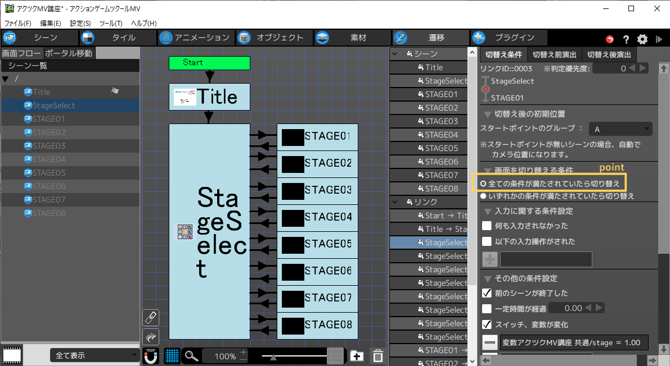The height and width of the screenshot is (366, 670).
Task: Click the magnet snap icon
Action: point(151,356)
